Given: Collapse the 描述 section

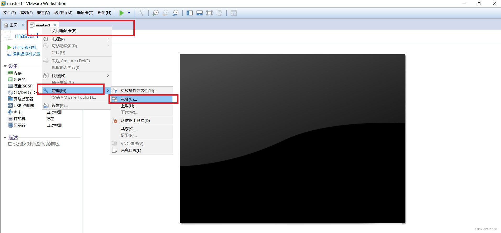Looking at the screenshot, I should pyautogui.click(x=5, y=138).
